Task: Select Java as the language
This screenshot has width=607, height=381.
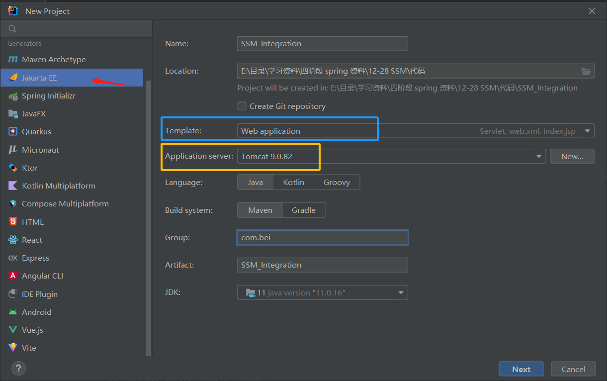Action: 256,182
